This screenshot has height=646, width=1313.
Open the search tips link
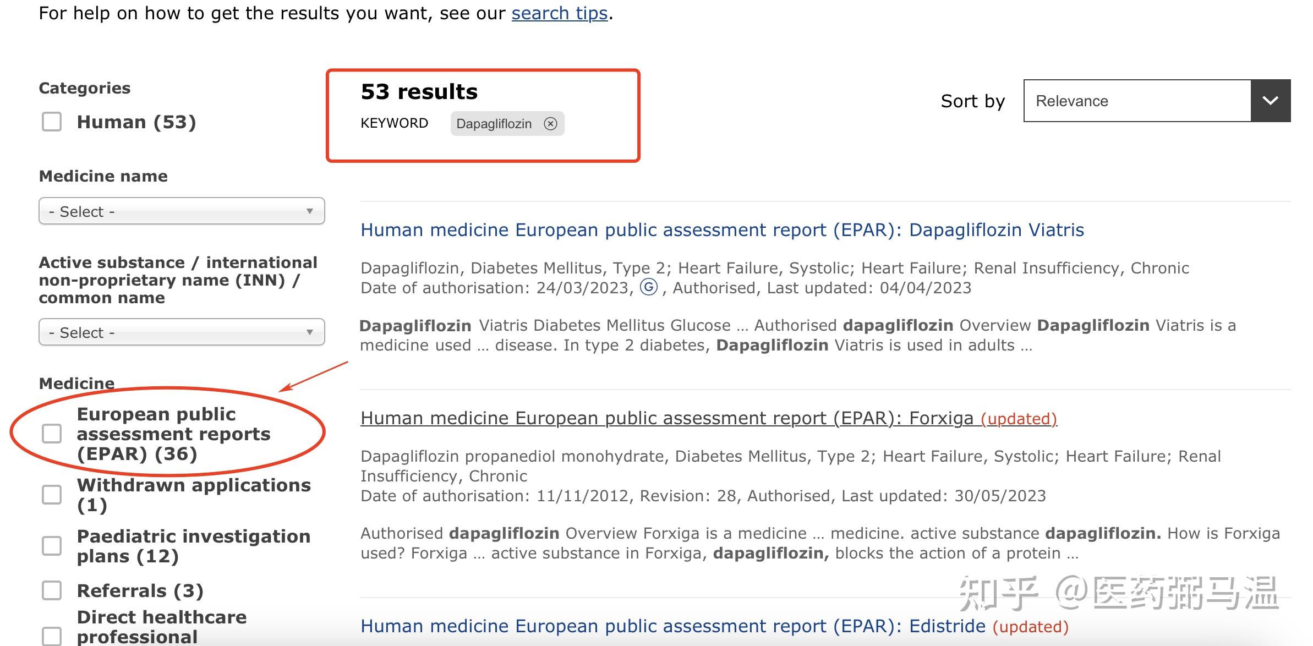pos(559,13)
